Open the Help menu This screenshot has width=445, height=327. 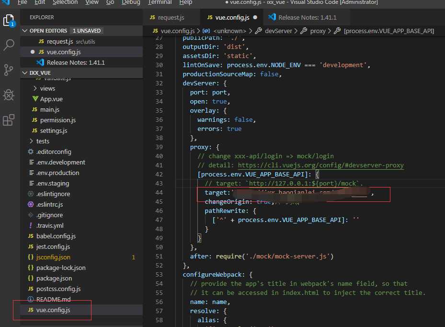tap(186, 2)
